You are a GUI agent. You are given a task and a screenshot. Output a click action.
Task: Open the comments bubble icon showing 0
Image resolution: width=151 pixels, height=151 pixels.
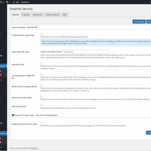(x=8, y=2)
